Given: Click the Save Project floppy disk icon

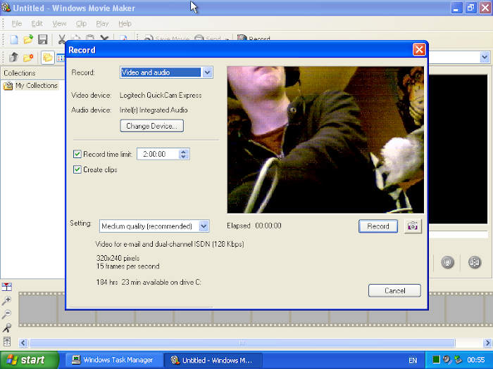Looking at the screenshot, I should [x=43, y=39].
